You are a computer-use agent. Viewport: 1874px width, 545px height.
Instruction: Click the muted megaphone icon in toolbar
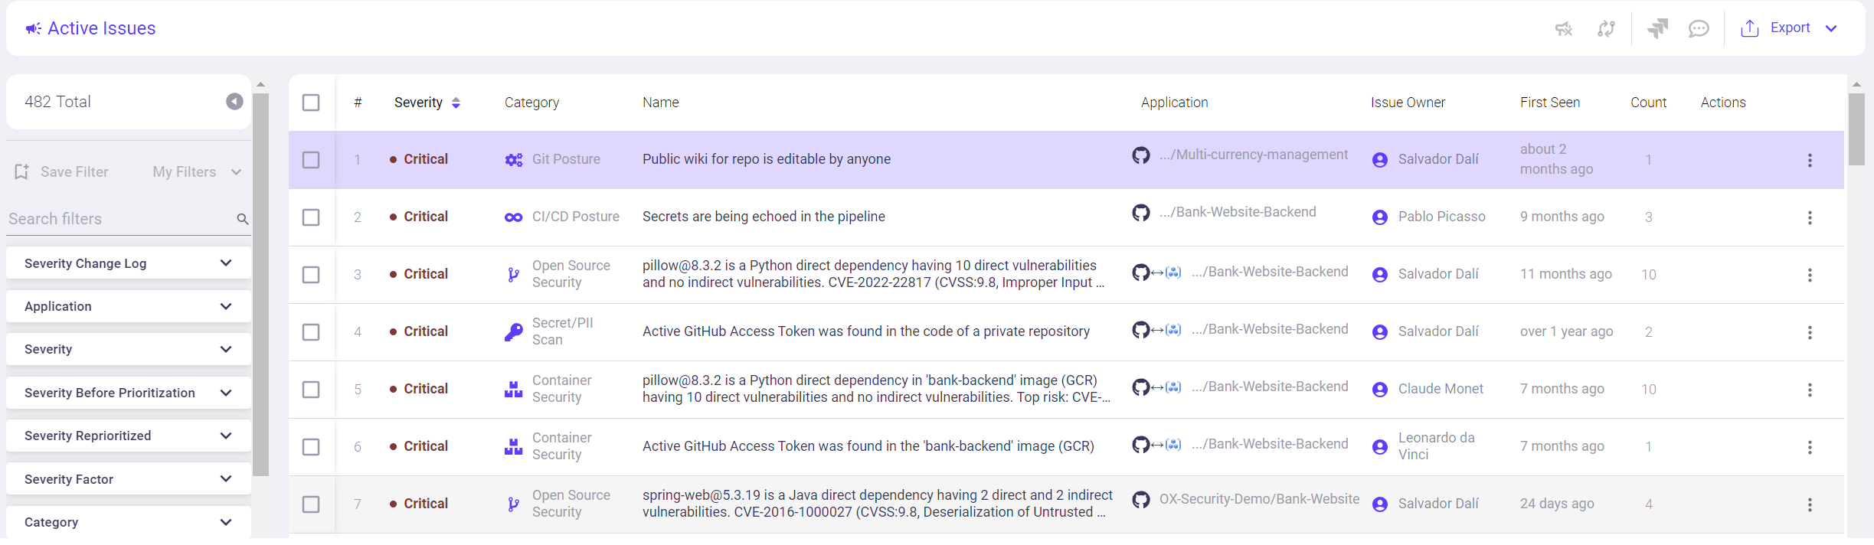pyautogui.click(x=1563, y=28)
